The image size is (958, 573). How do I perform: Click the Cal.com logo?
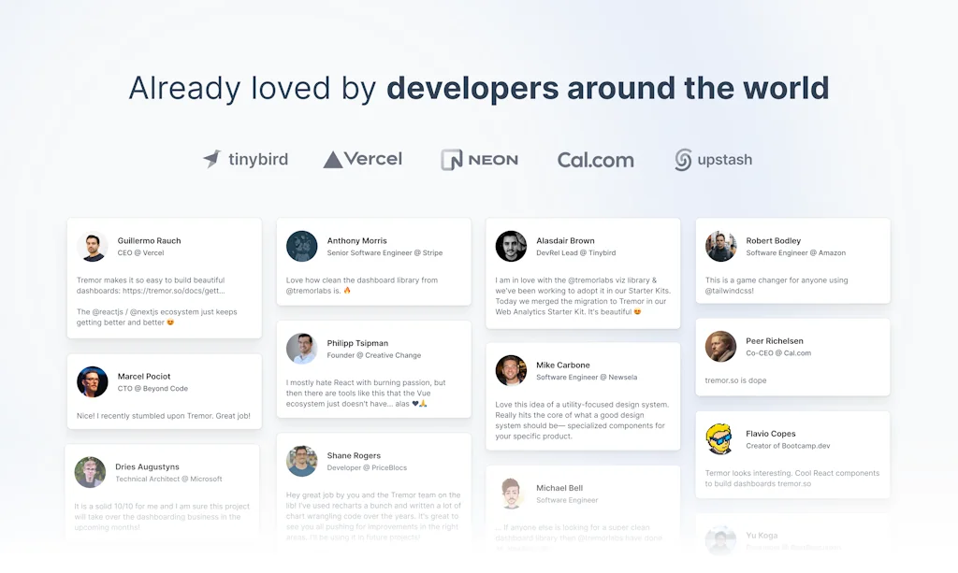click(596, 160)
